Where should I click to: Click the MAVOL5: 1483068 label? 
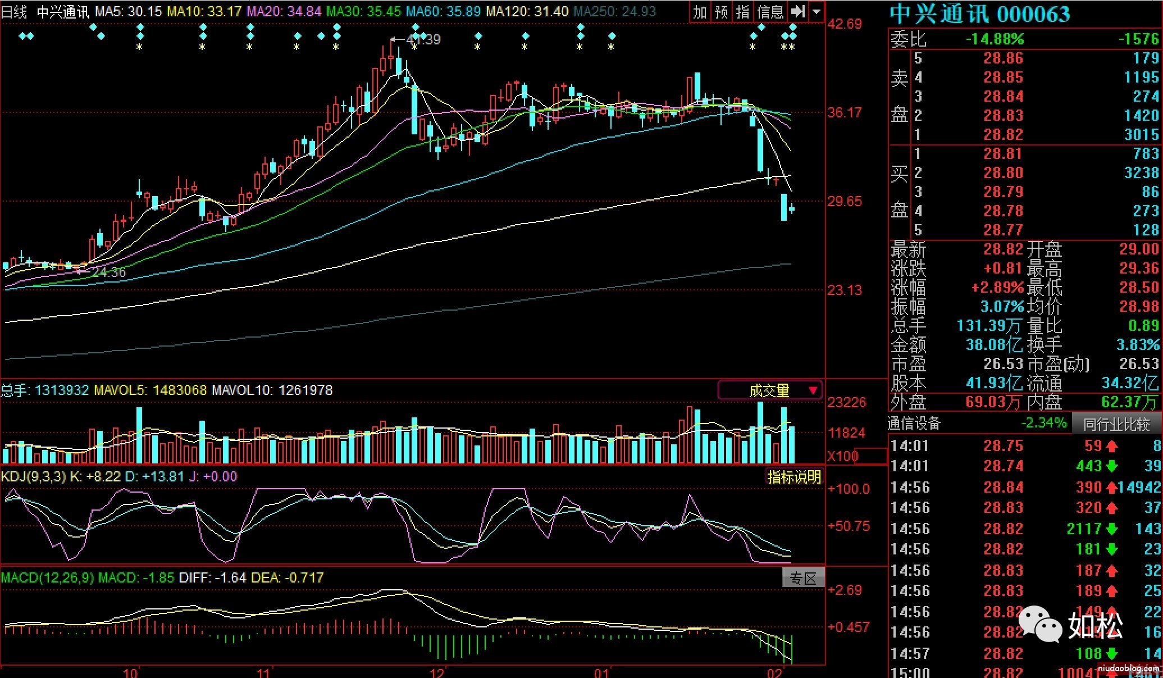150,390
